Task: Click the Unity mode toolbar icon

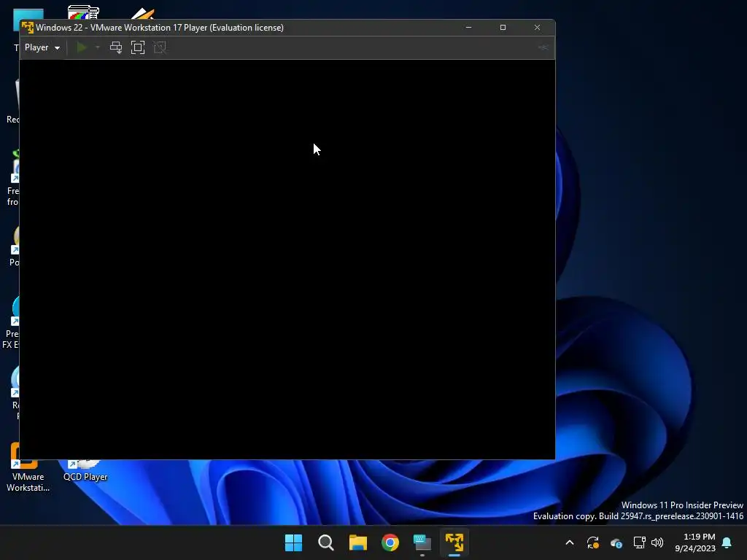Action: pos(160,47)
